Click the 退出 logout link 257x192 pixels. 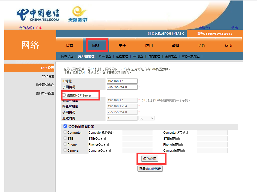pos(234,28)
